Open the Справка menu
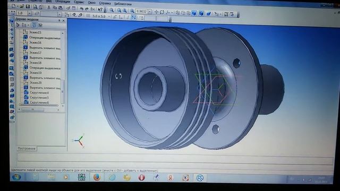 coord(105,3)
